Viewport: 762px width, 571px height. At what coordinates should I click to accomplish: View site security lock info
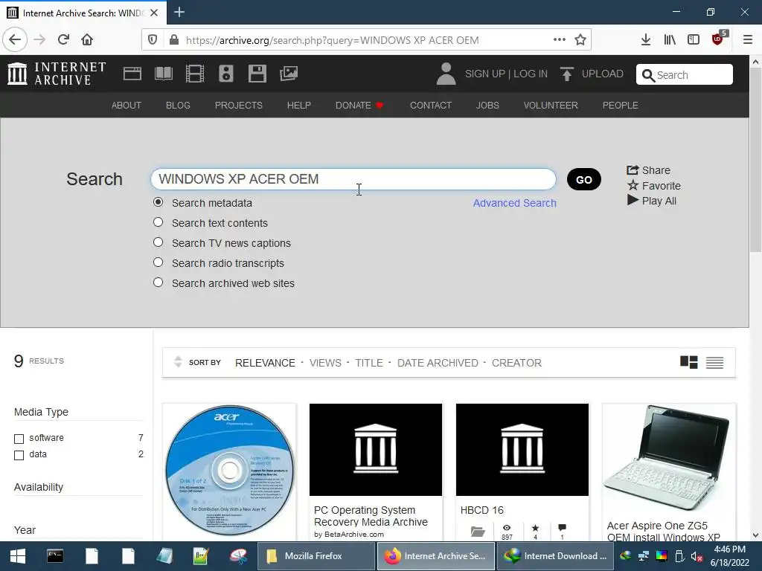pos(174,40)
